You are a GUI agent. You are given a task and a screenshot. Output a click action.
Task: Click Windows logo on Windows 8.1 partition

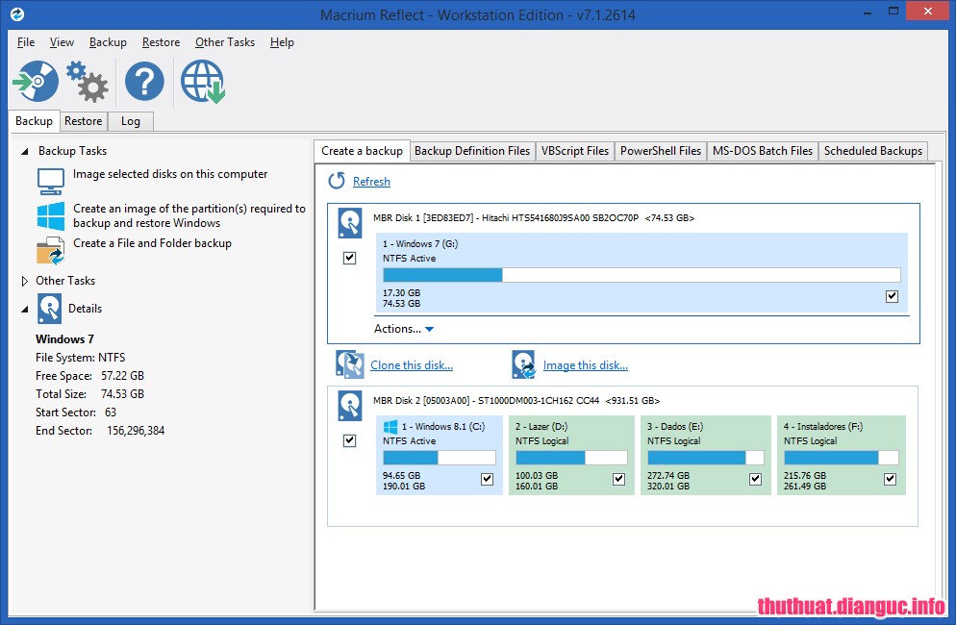pyautogui.click(x=390, y=427)
